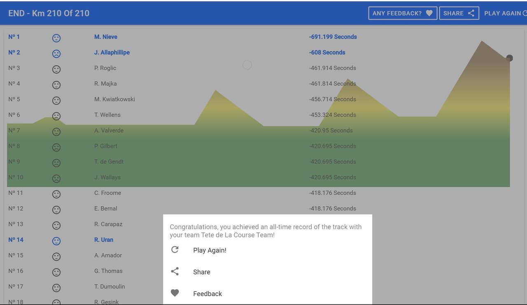Click the blue smiley beside R. Uran
The height and width of the screenshot is (305, 527).
click(x=56, y=241)
